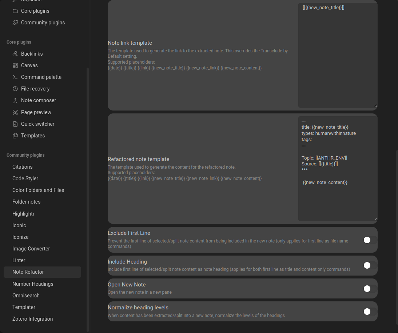The width and height of the screenshot is (398, 333).
Task: Select the Zotero Integration settings tab
Action: click(33, 319)
